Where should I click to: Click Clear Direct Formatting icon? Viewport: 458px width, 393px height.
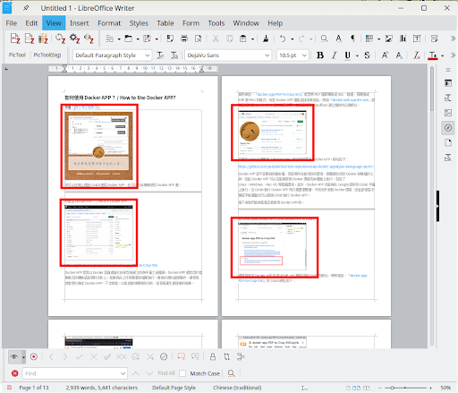click(417, 56)
